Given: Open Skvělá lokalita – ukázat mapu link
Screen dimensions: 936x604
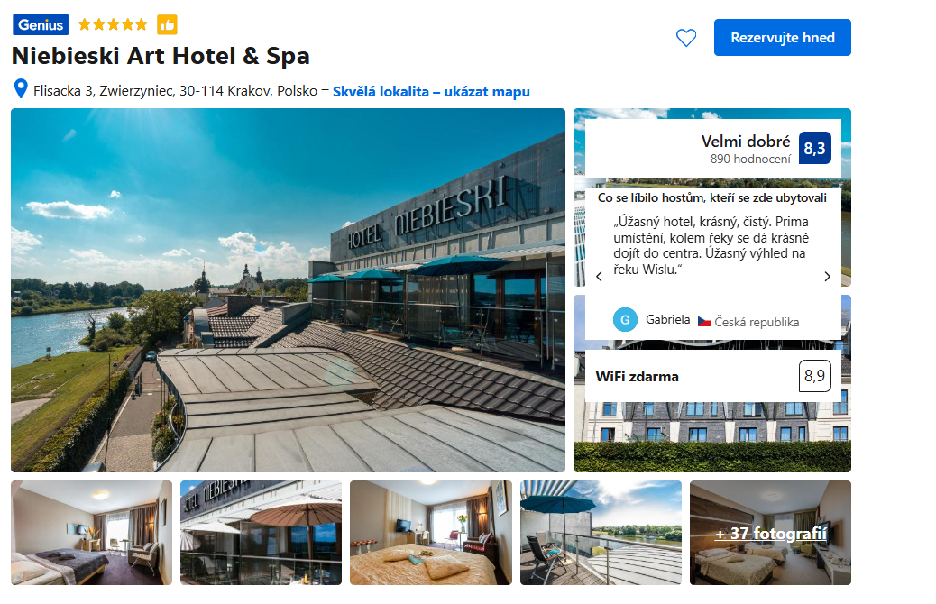Looking at the screenshot, I should [431, 91].
